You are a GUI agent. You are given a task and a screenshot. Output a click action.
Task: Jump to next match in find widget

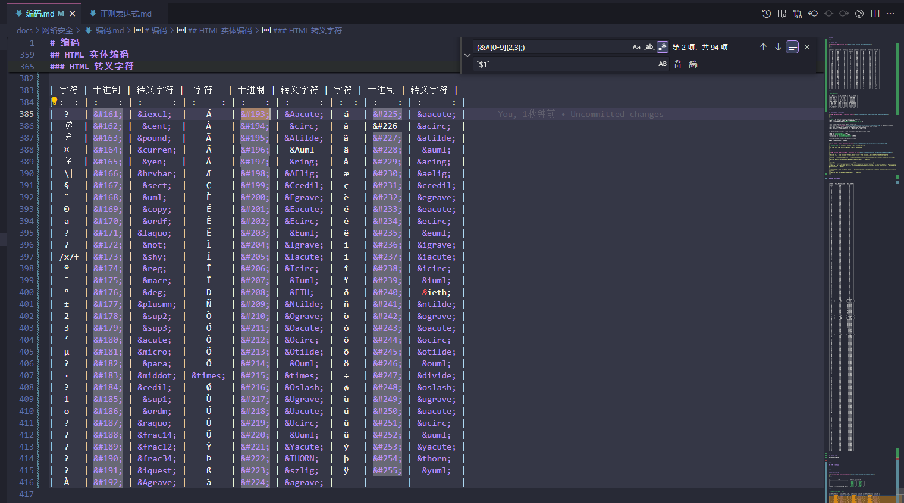click(778, 47)
